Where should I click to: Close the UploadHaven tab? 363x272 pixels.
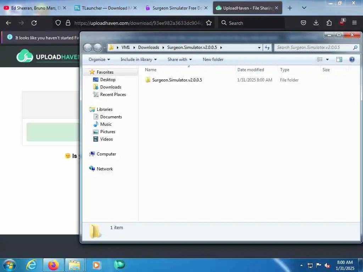(x=277, y=8)
